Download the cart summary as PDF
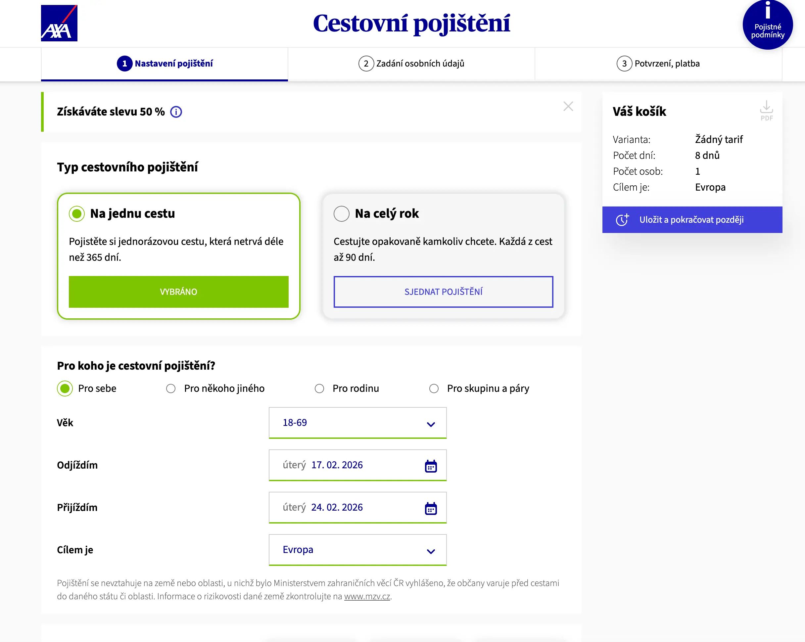 click(x=767, y=111)
